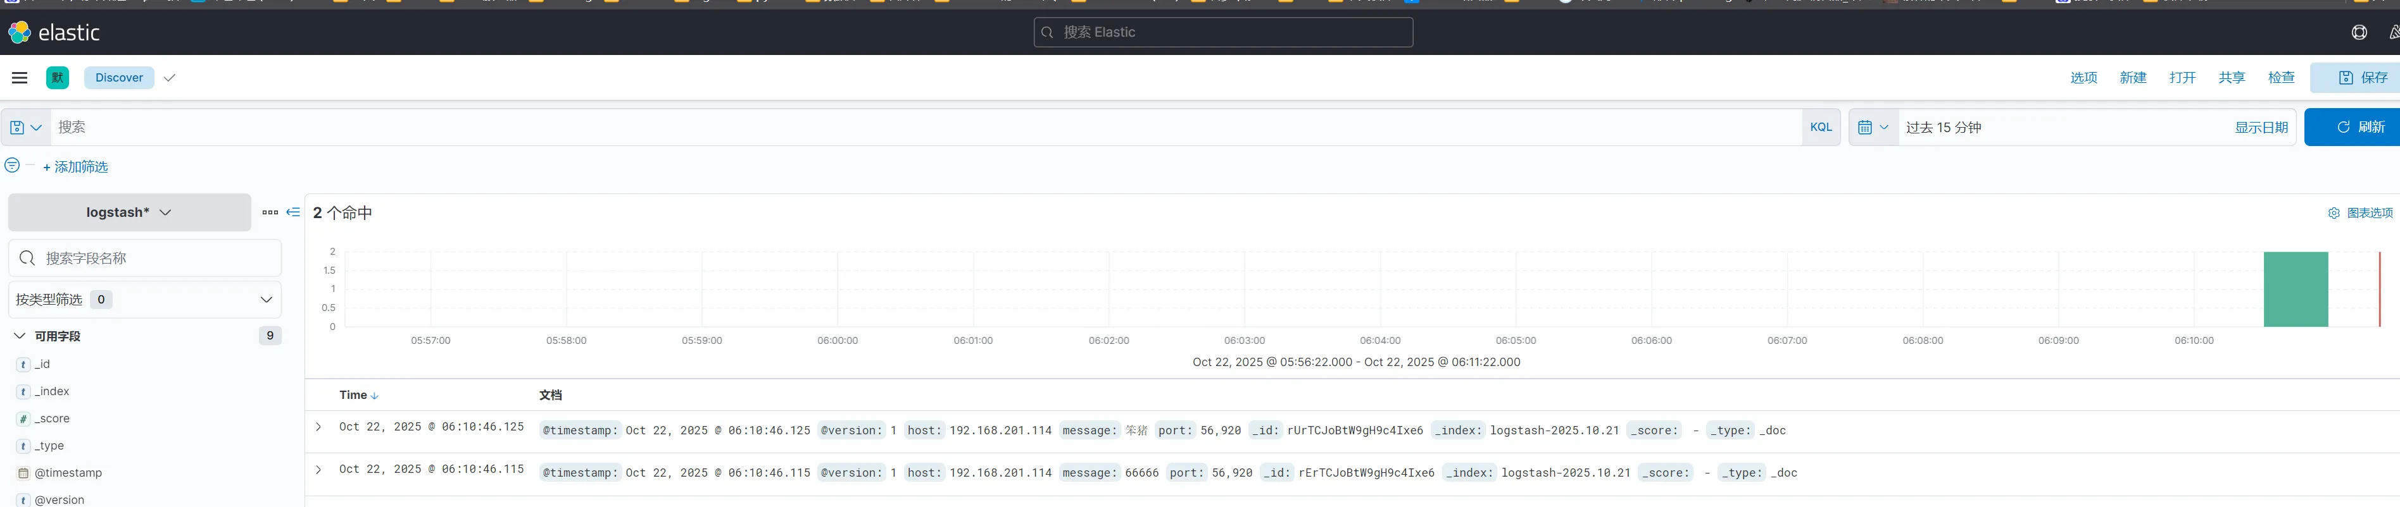Click the green histogram bar
The height and width of the screenshot is (507, 2400).
pyautogui.click(x=2296, y=290)
